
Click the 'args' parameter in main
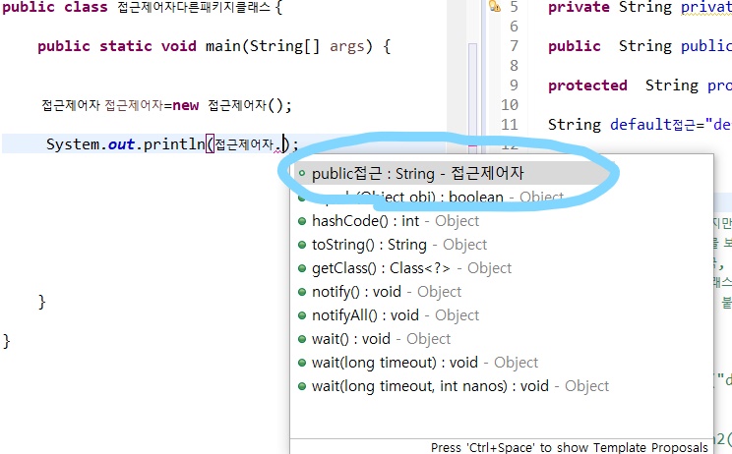click(346, 46)
